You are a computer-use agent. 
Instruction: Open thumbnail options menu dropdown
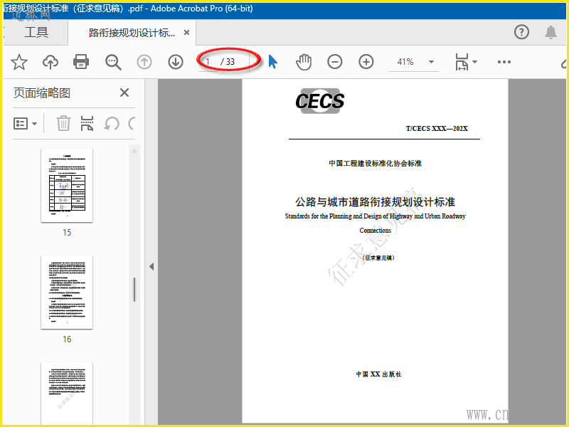pyautogui.click(x=25, y=123)
